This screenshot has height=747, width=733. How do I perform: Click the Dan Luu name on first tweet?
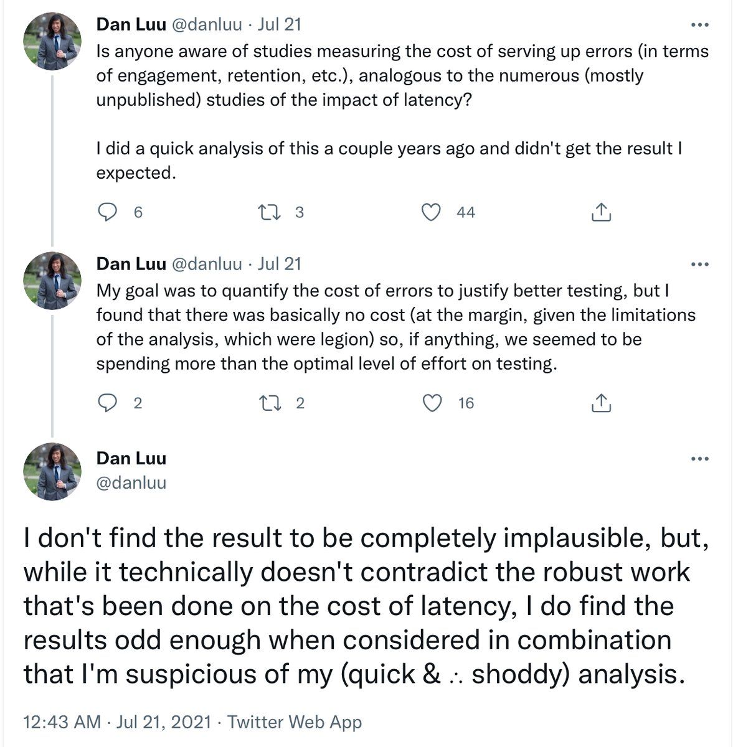(x=131, y=24)
